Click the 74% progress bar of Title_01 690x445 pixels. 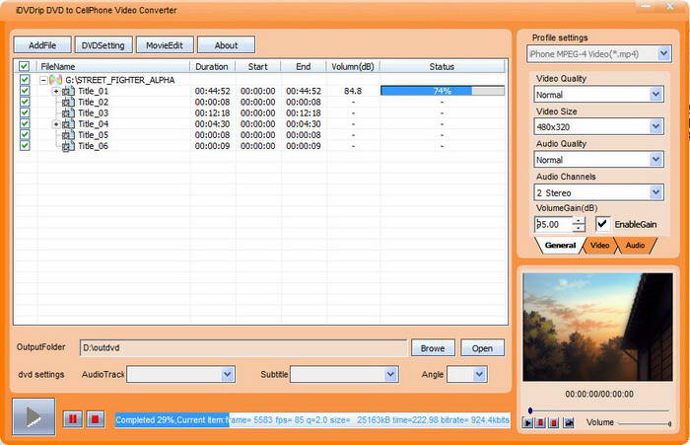443,91
